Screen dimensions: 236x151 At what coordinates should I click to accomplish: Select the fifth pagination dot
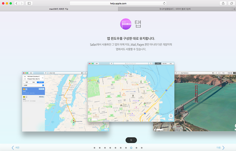click(115, 148)
